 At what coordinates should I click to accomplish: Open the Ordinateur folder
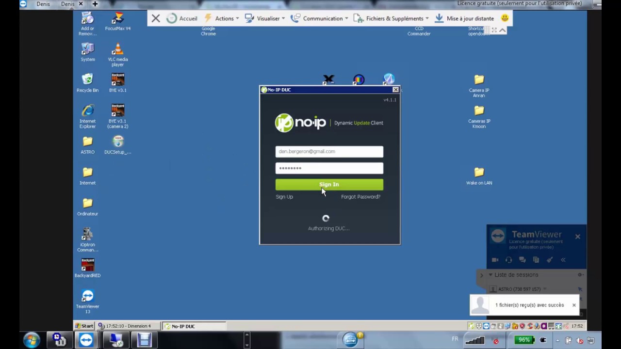(x=87, y=207)
